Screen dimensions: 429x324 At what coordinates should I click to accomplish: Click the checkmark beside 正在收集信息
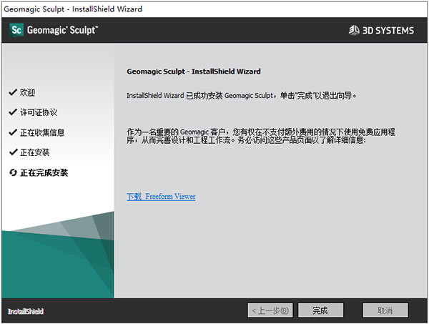tap(12, 133)
